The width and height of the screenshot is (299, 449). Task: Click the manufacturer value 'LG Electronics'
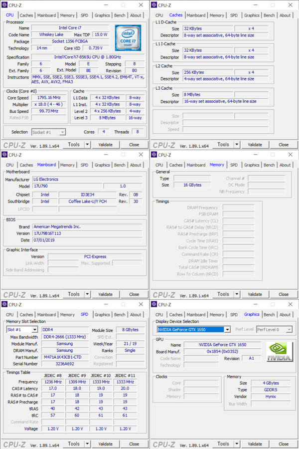pos(87,179)
